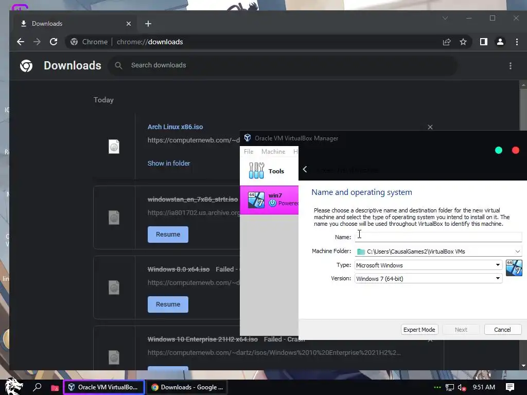Expand the Machine Folder dropdown
Image resolution: width=527 pixels, height=395 pixels.
click(x=518, y=251)
